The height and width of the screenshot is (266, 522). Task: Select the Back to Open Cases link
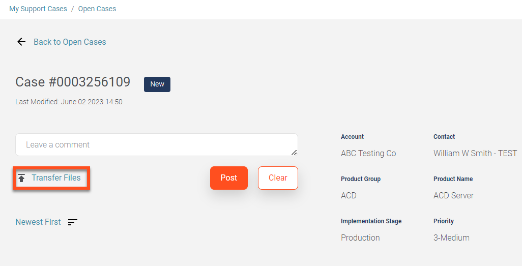[x=70, y=42]
